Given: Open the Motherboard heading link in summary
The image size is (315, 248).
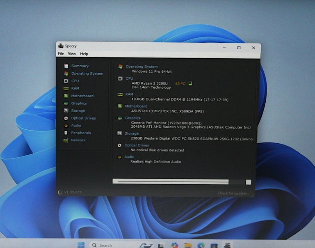Looking at the screenshot, I should coord(136,106).
